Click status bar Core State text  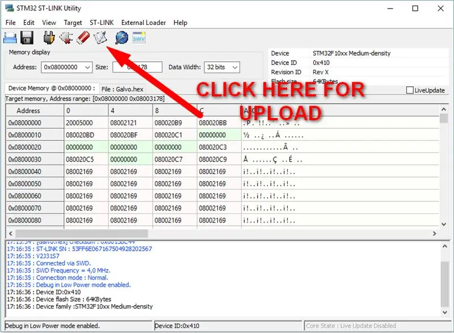[x=351, y=326]
